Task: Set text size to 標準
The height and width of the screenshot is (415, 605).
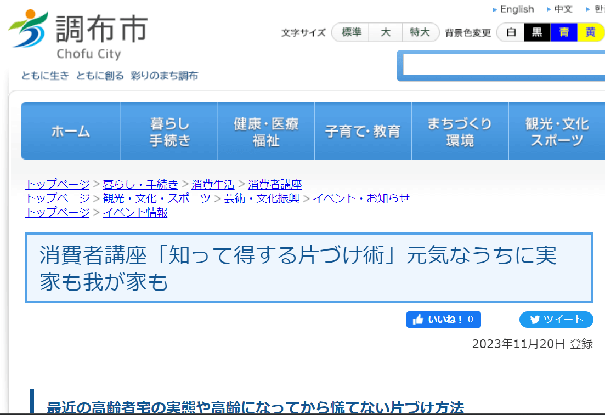Action: (x=351, y=32)
